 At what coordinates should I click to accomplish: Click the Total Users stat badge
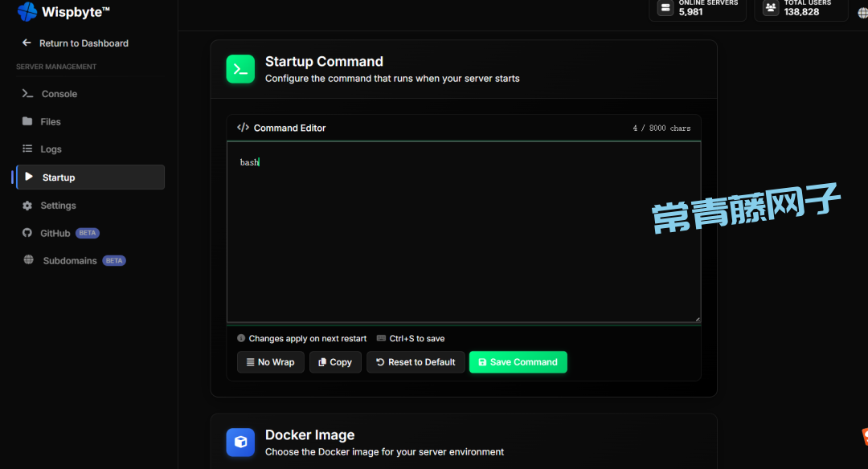[800, 9]
